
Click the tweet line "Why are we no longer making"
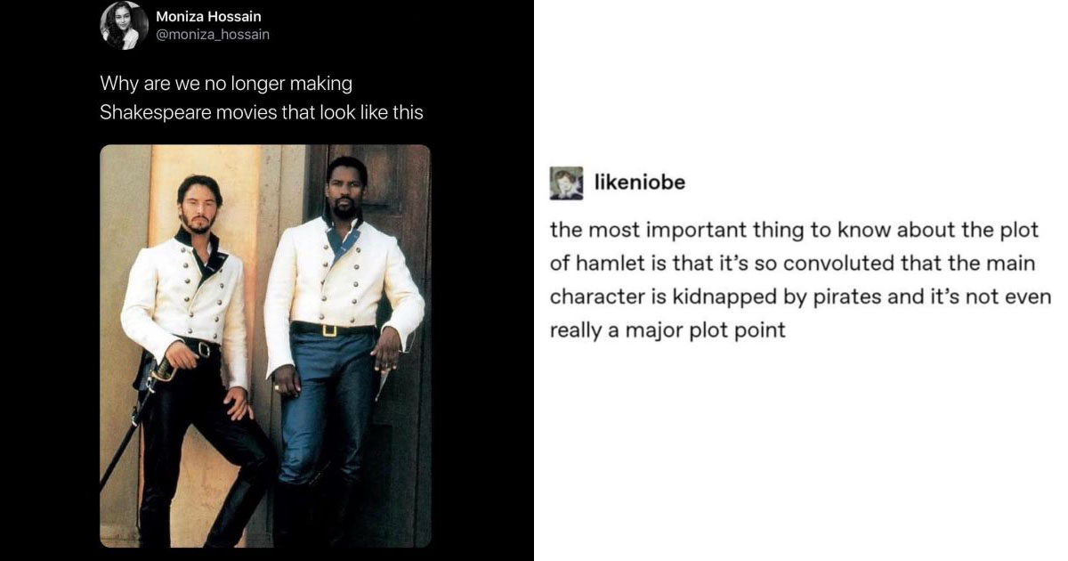point(226,84)
